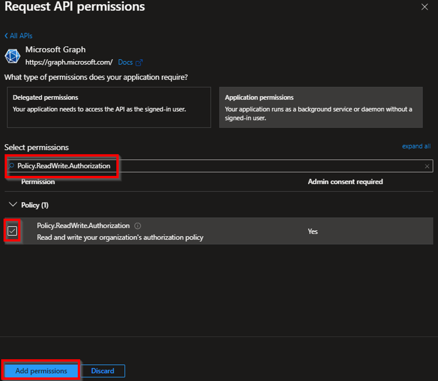This screenshot has height=381, width=438.
Task: Click the magnifier icon in the permissions search
Action: pyautogui.click(x=11, y=166)
